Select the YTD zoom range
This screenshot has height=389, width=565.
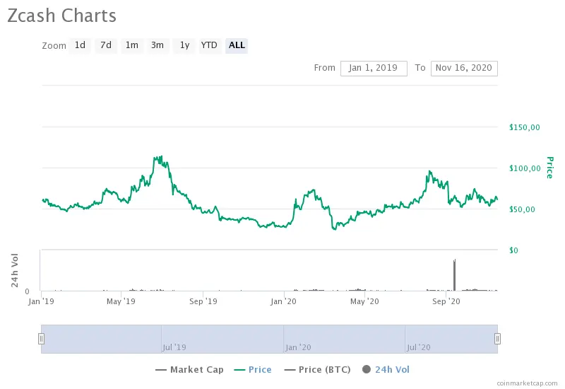coord(209,45)
